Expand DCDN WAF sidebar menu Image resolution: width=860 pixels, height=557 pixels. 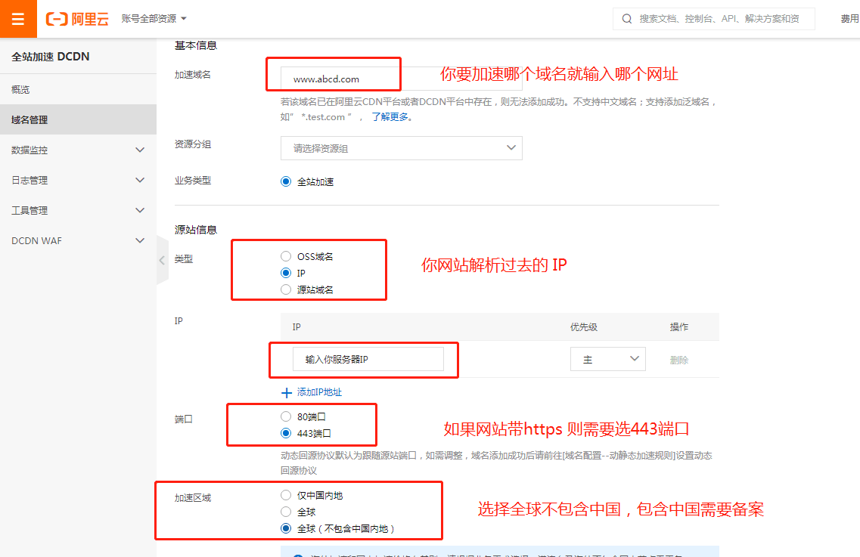(78, 240)
